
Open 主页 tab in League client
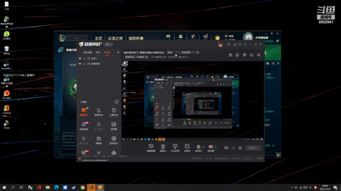coord(98,38)
